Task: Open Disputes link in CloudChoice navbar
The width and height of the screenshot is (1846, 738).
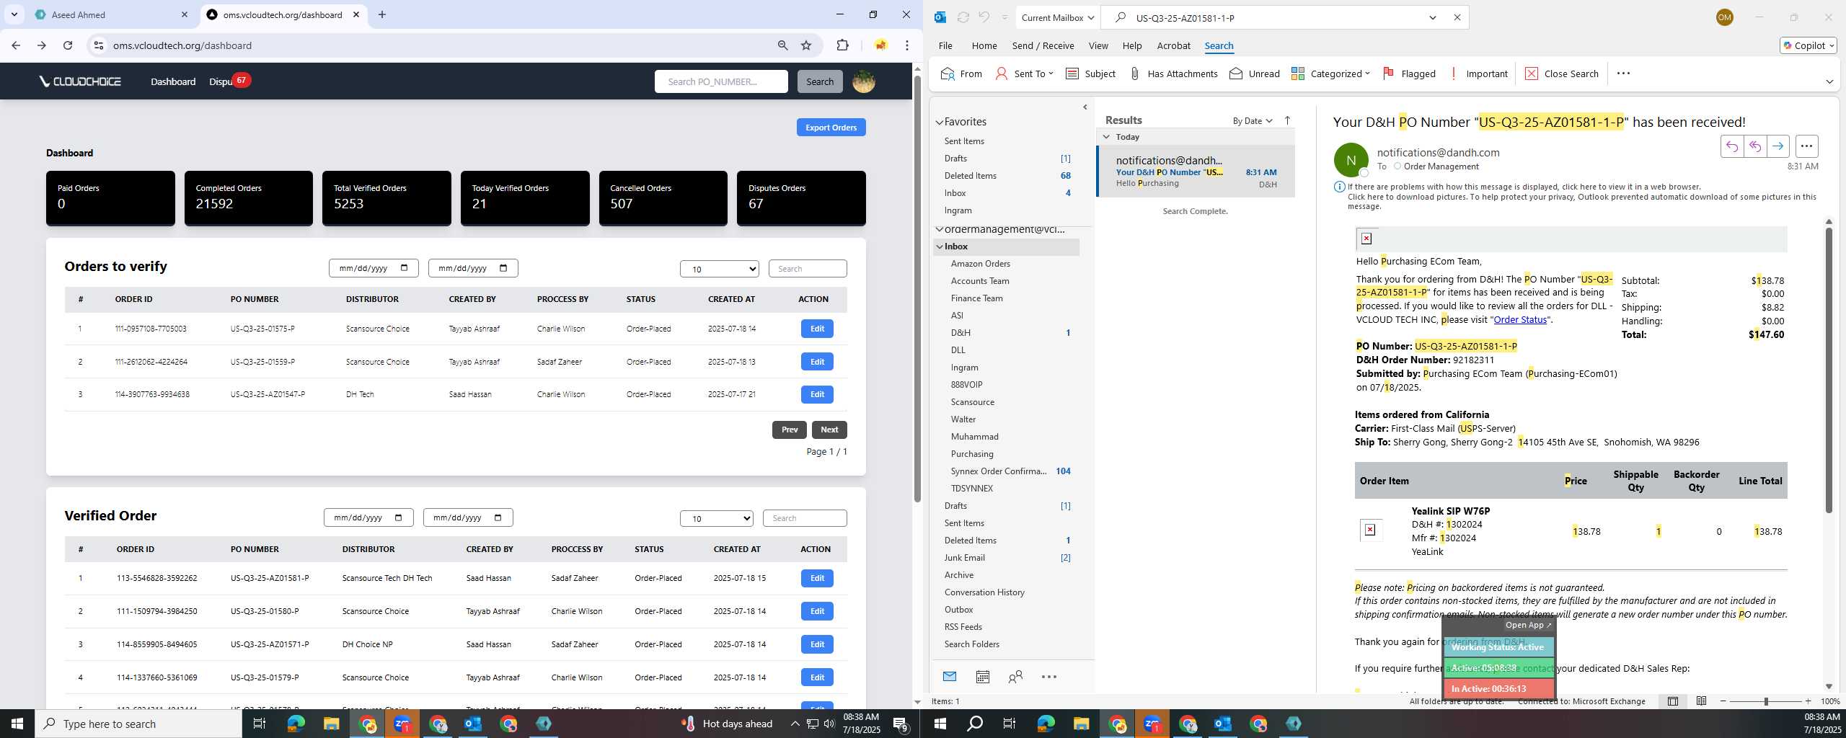Action: point(221,81)
